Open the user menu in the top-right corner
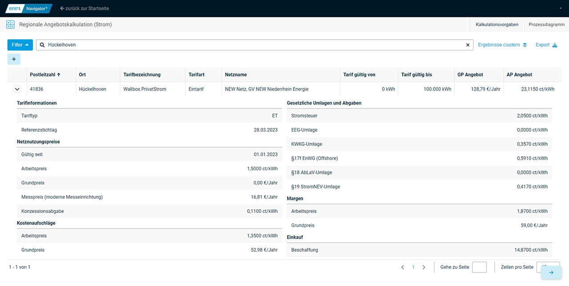This screenshot has width=569, height=286. (x=561, y=8)
